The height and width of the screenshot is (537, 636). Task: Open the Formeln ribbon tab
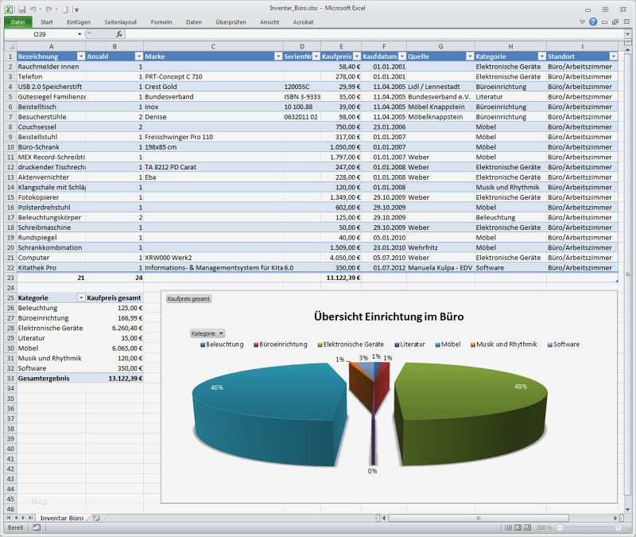[x=161, y=22]
